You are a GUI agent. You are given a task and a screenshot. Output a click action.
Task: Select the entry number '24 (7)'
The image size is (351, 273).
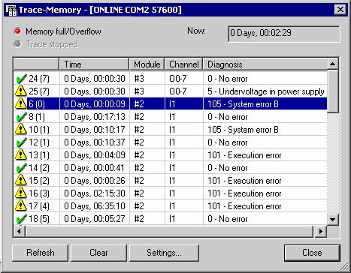click(39, 79)
